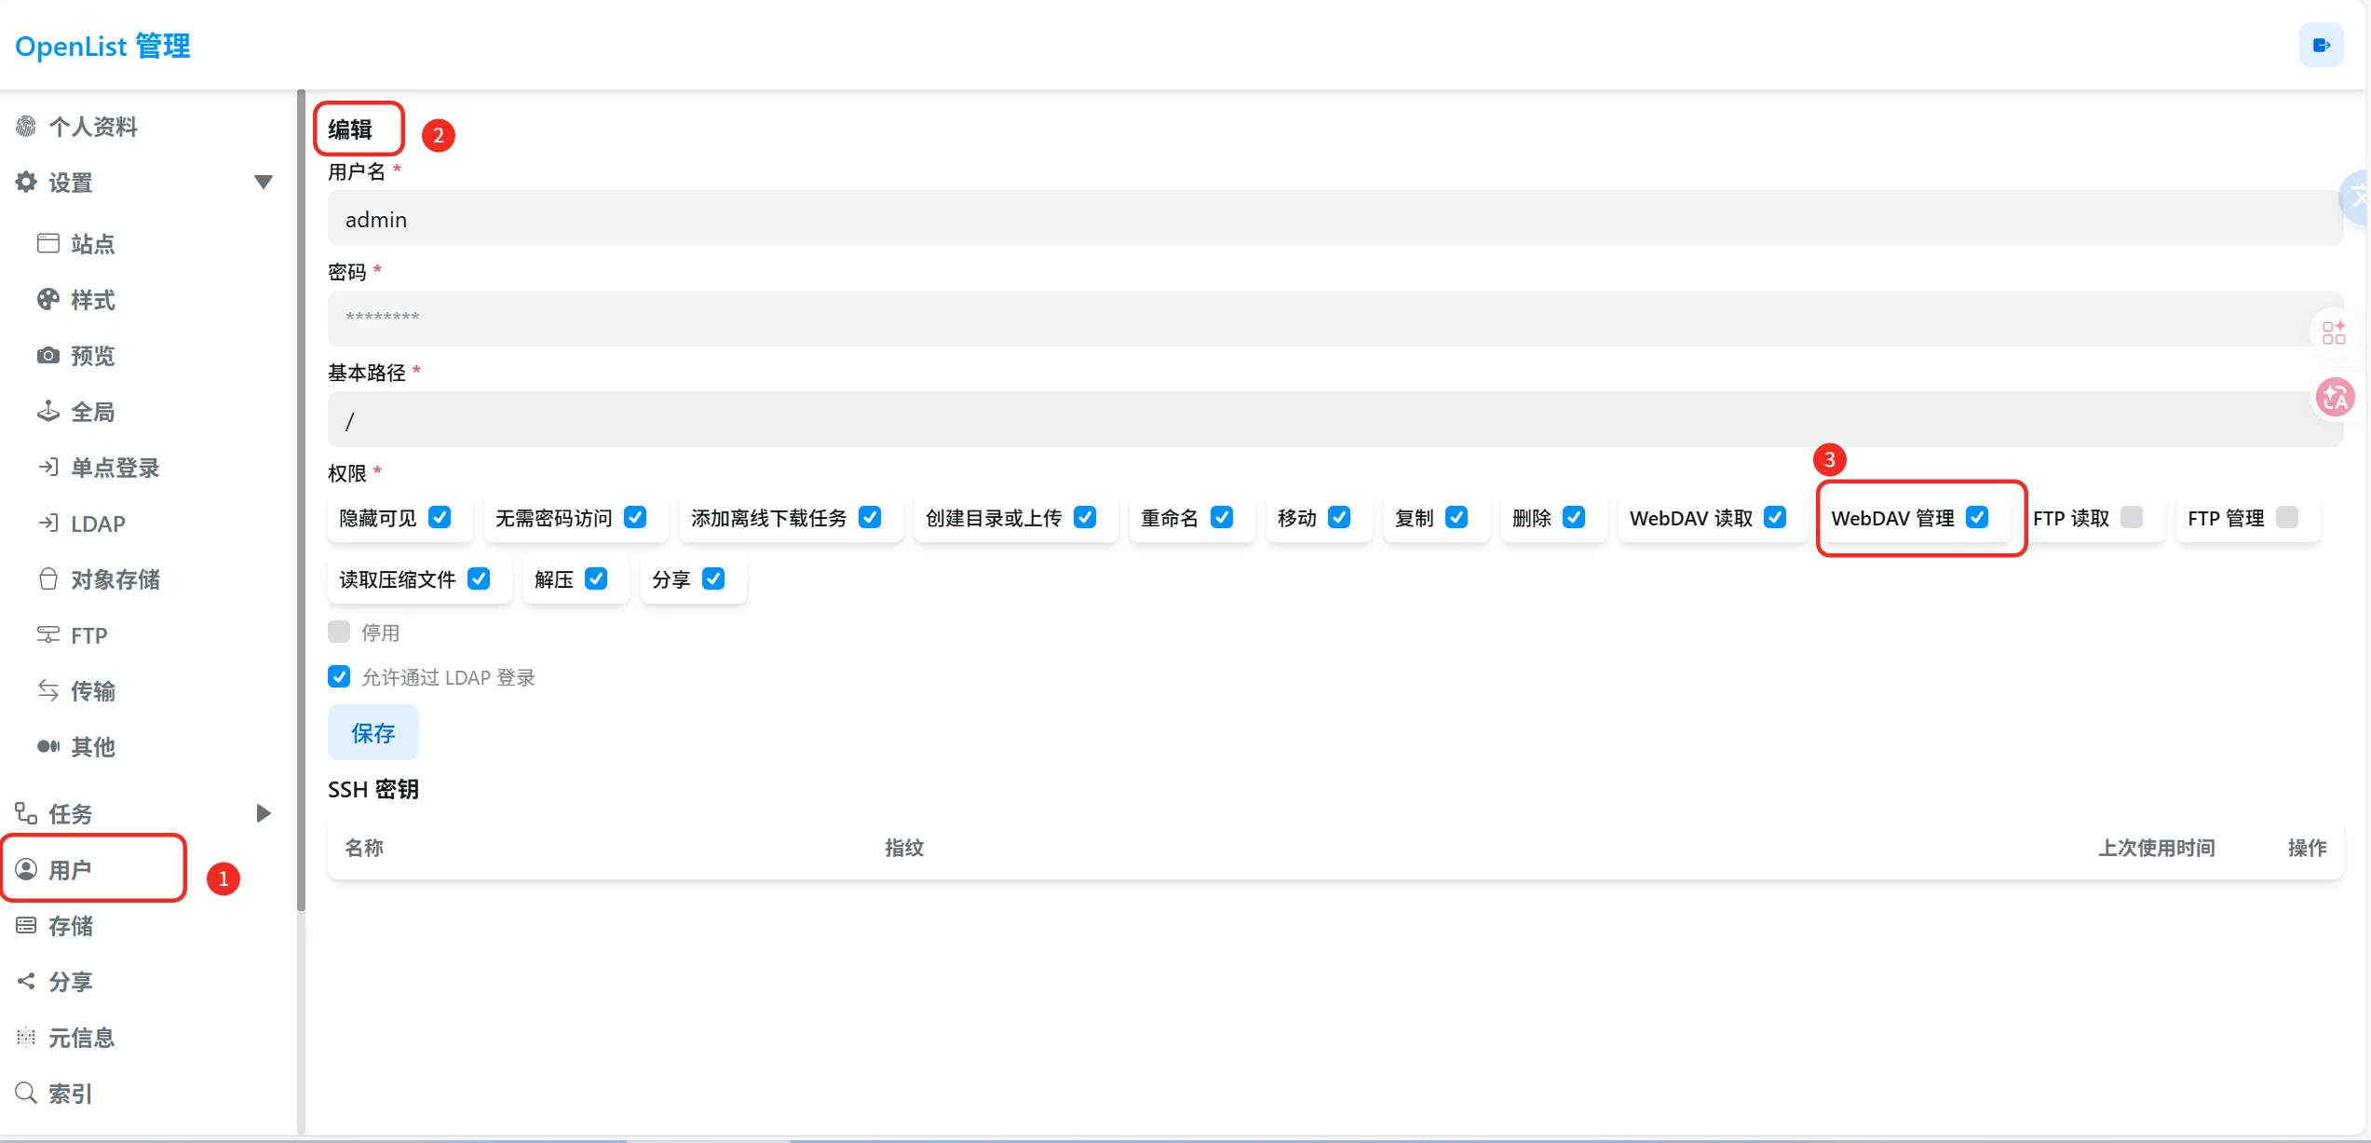Viewport: 2371px width, 1143px height.
Task: Click the 保存 button
Action: pos(372,732)
